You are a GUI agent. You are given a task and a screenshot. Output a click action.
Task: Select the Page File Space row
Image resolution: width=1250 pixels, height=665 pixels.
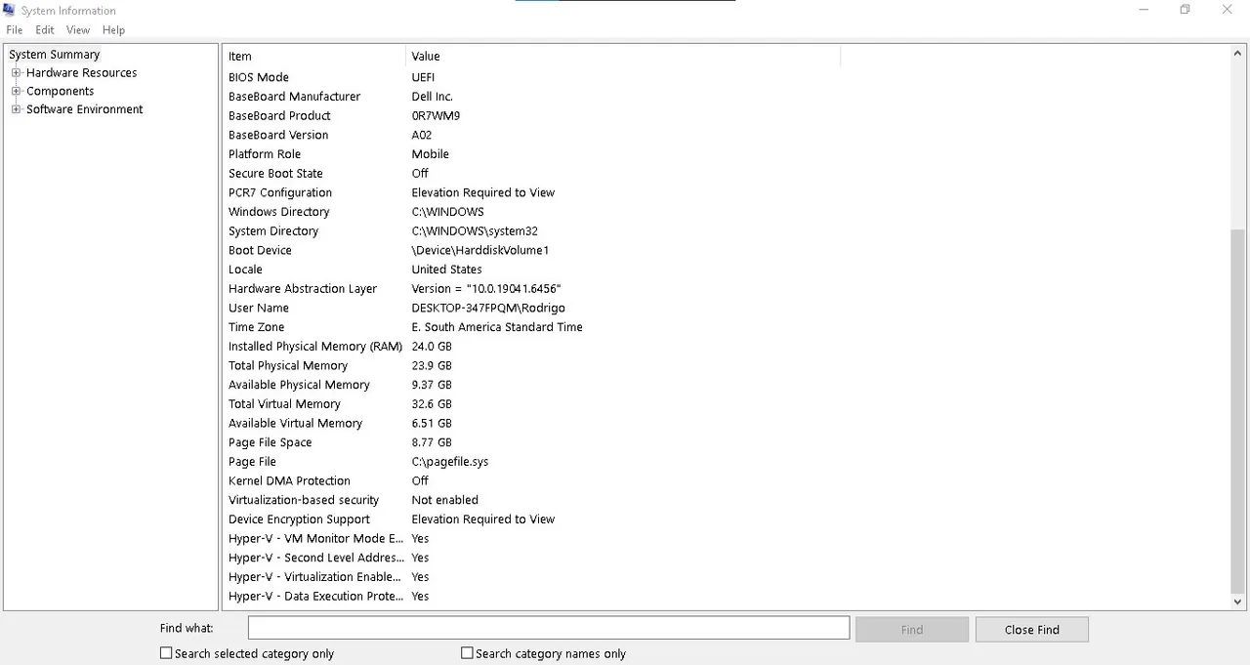point(726,442)
